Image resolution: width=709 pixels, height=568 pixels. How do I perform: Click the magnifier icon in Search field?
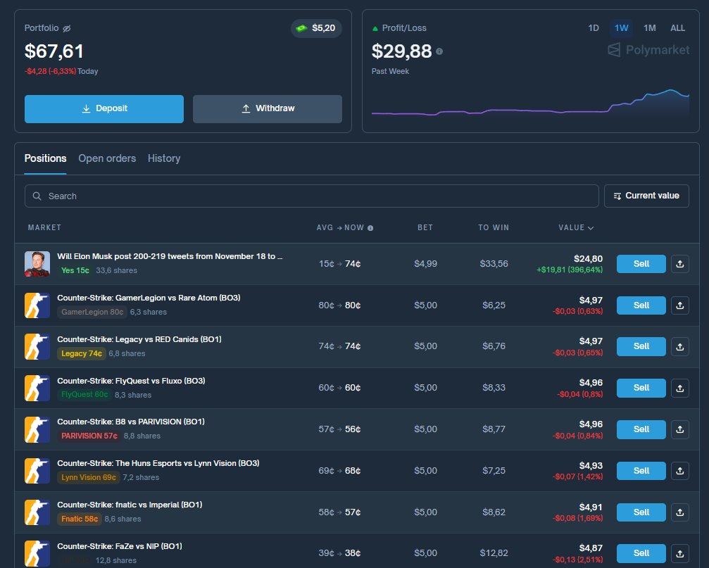tap(37, 196)
